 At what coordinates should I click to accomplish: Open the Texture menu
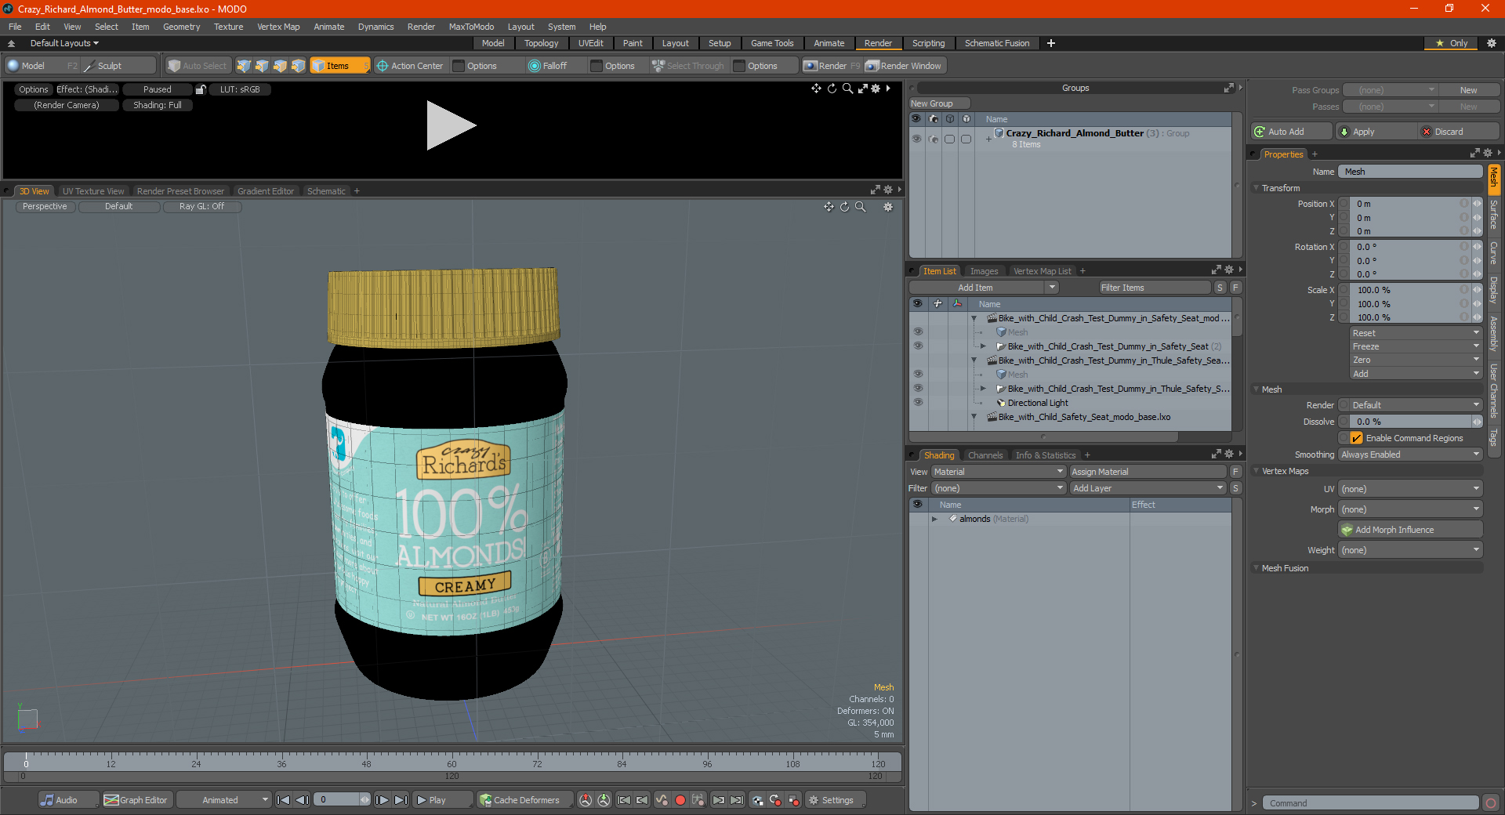tap(228, 27)
